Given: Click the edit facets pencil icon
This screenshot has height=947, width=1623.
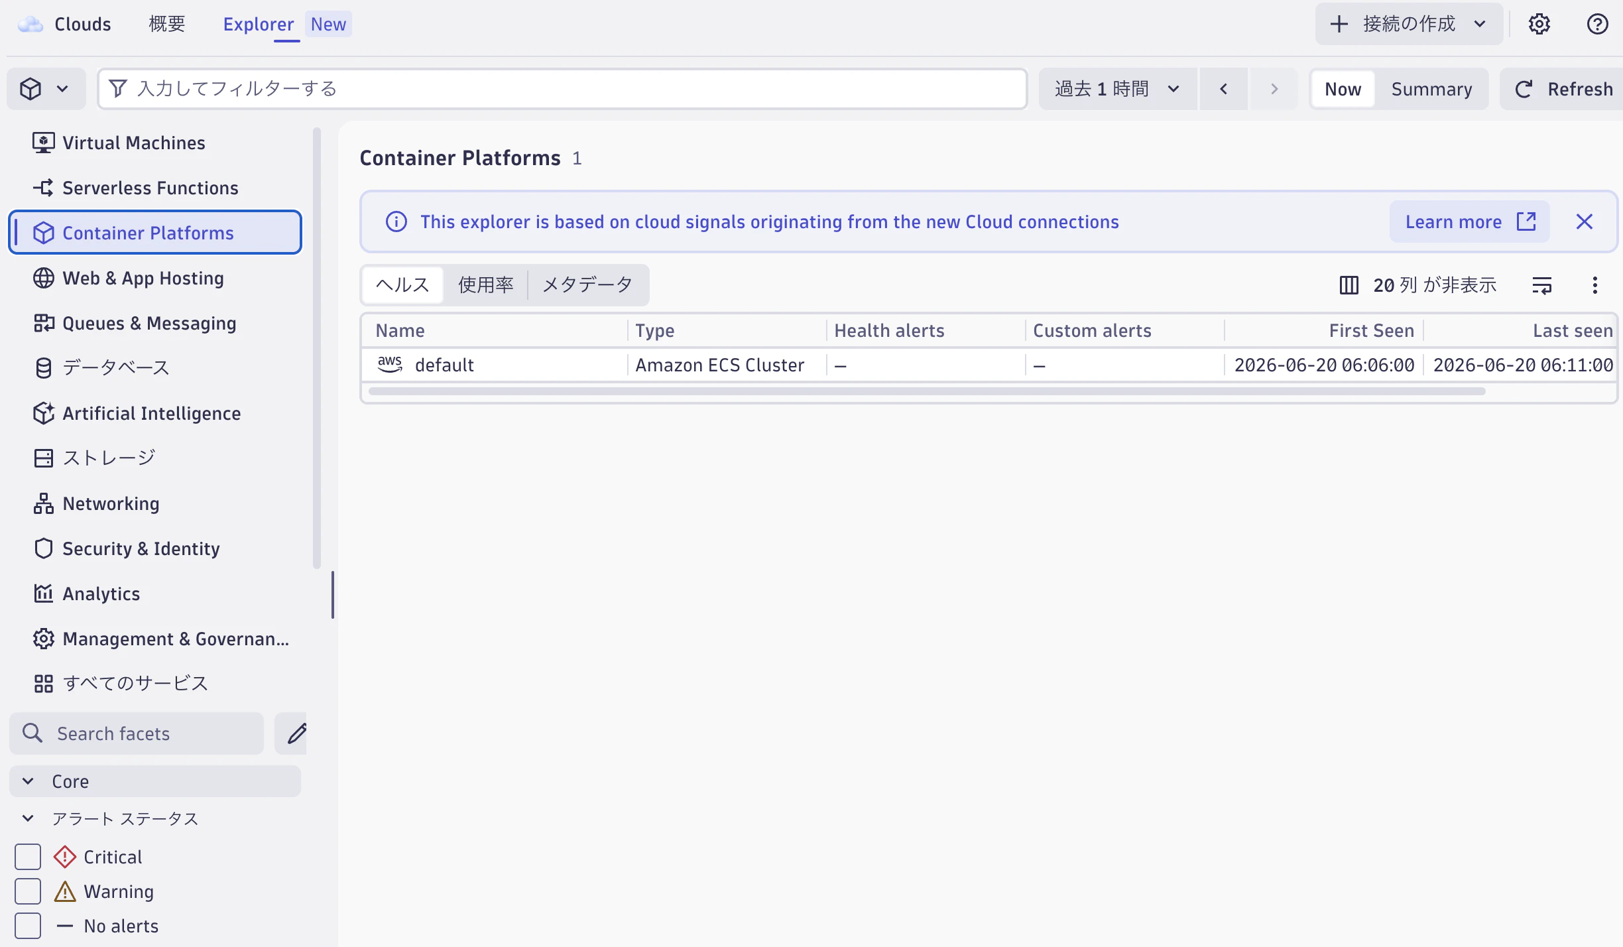Looking at the screenshot, I should pyautogui.click(x=296, y=733).
